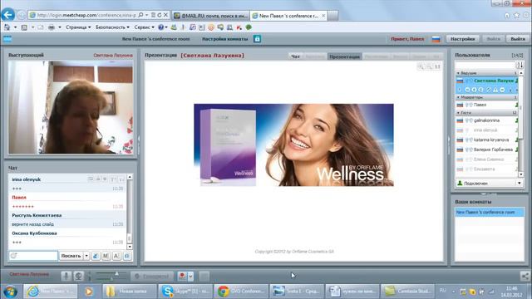Image resolution: width=532 pixels, height=299 pixels.
Task: Click the font A icon in chat toolbar
Action: (x=116, y=256)
